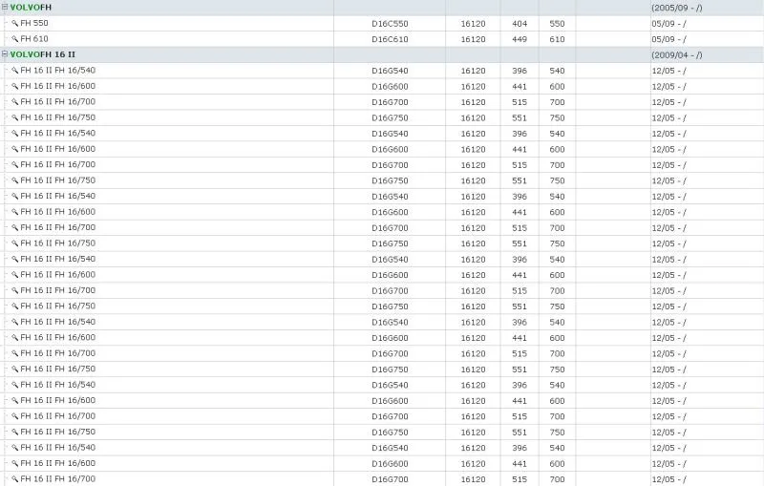Select the horsepower cell in D16C610 row
The width and height of the screenshot is (764, 486).
(x=557, y=39)
